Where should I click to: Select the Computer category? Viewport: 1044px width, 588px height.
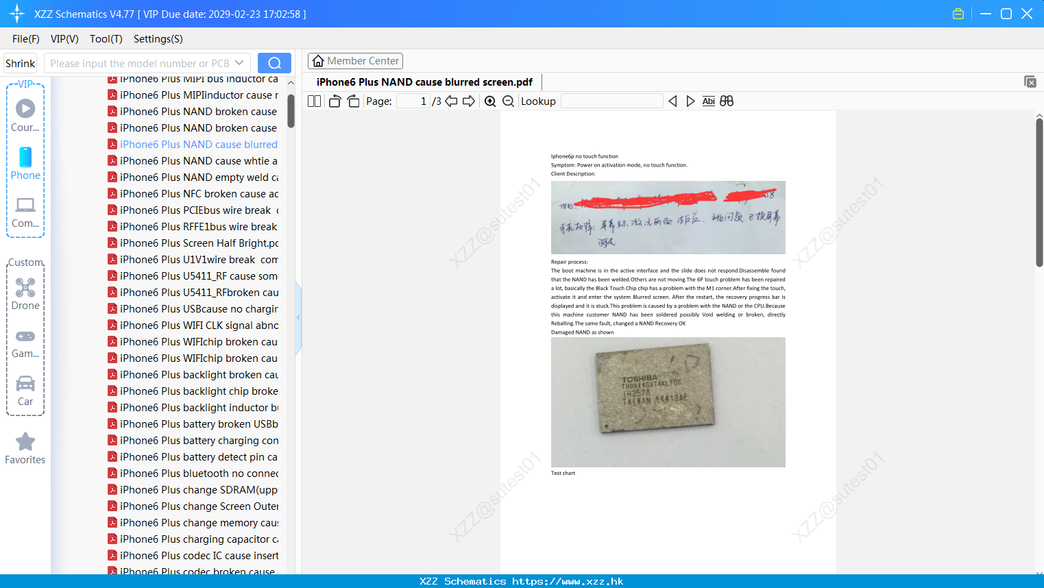coord(25,212)
